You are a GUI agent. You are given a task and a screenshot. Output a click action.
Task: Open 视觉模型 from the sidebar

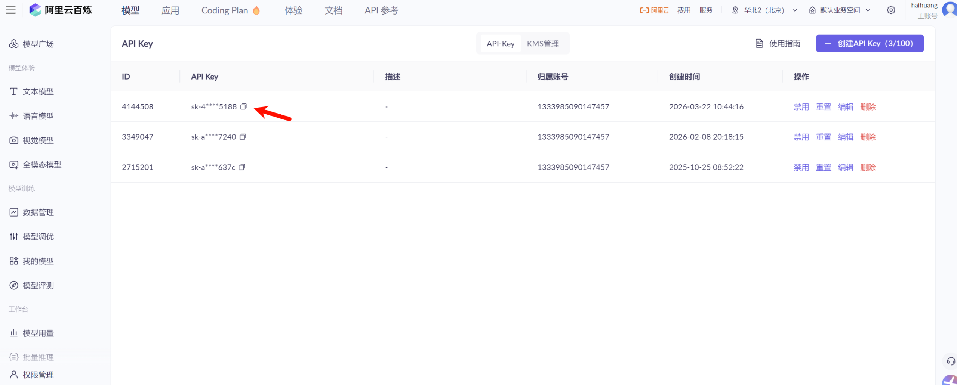coord(39,140)
